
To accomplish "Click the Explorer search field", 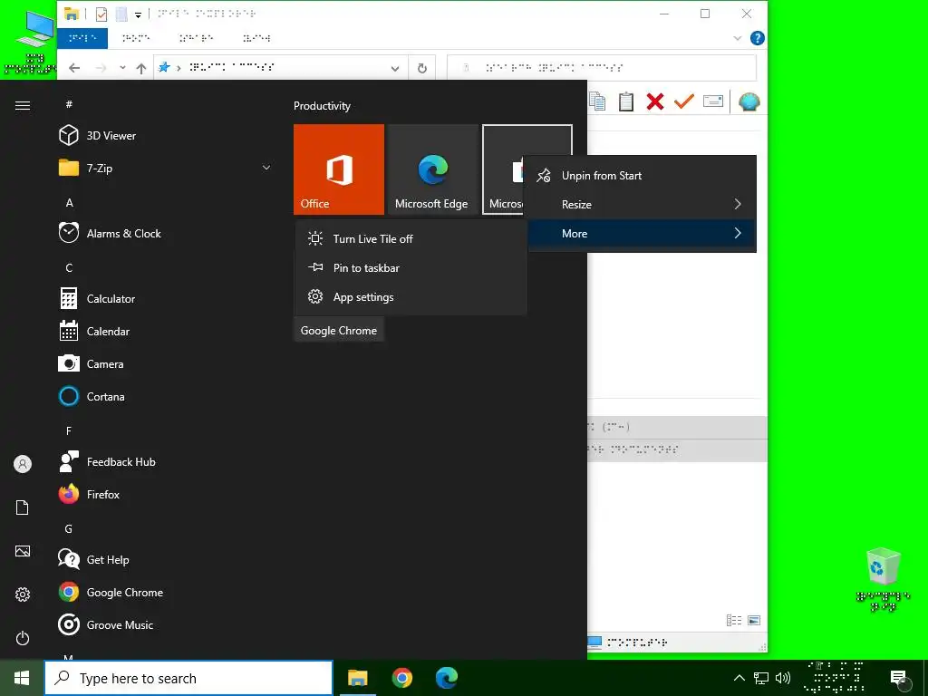I will 602,67.
